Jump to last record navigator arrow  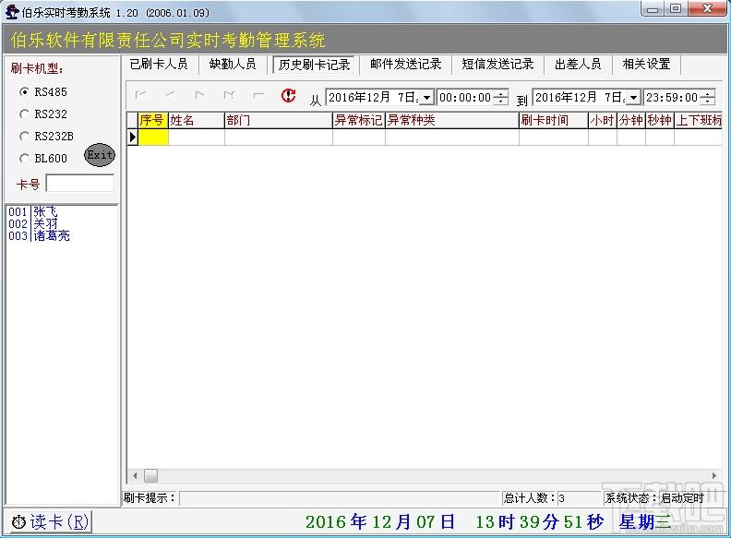tap(229, 95)
